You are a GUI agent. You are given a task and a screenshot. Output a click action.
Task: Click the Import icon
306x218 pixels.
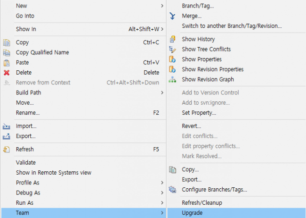(x=7, y=126)
